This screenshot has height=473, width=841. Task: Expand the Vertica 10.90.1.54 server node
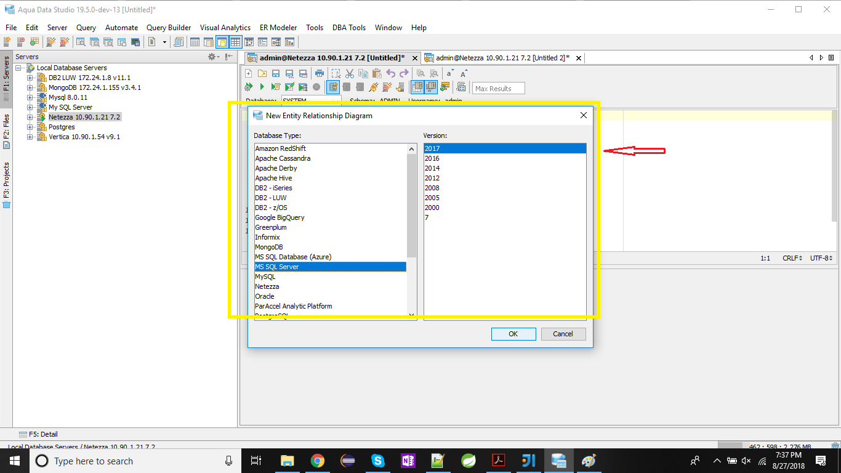pos(30,137)
